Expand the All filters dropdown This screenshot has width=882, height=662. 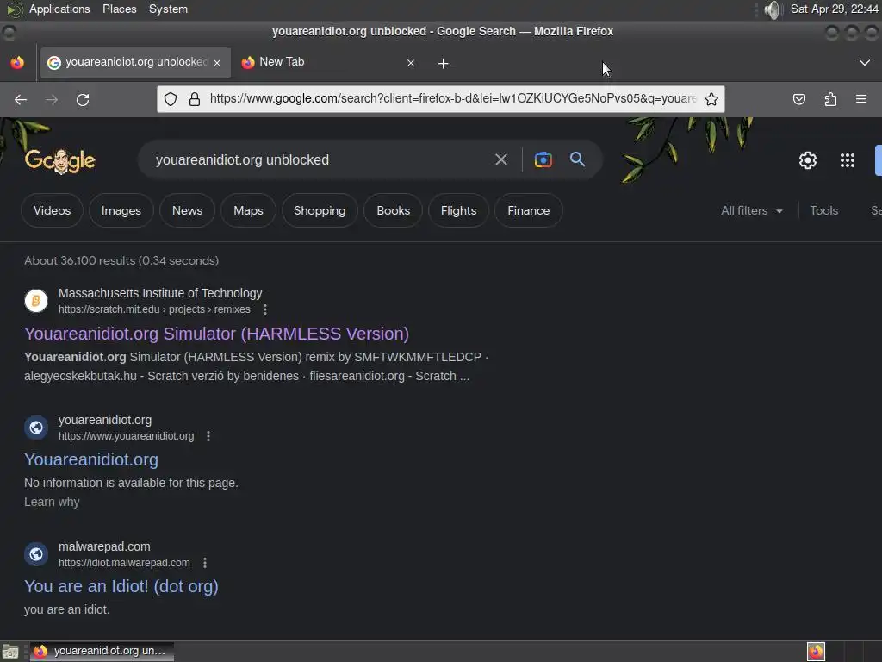[x=751, y=210]
